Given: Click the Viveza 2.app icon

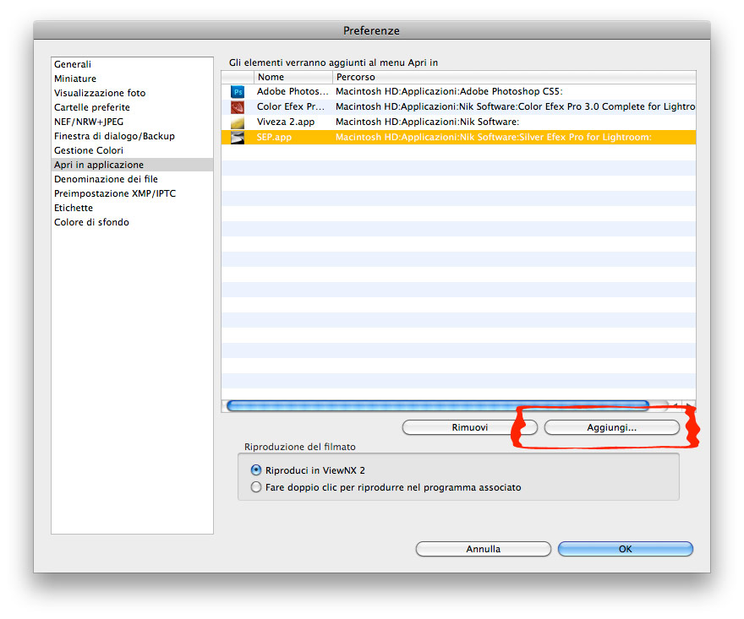Looking at the screenshot, I should click(x=238, y=122).
